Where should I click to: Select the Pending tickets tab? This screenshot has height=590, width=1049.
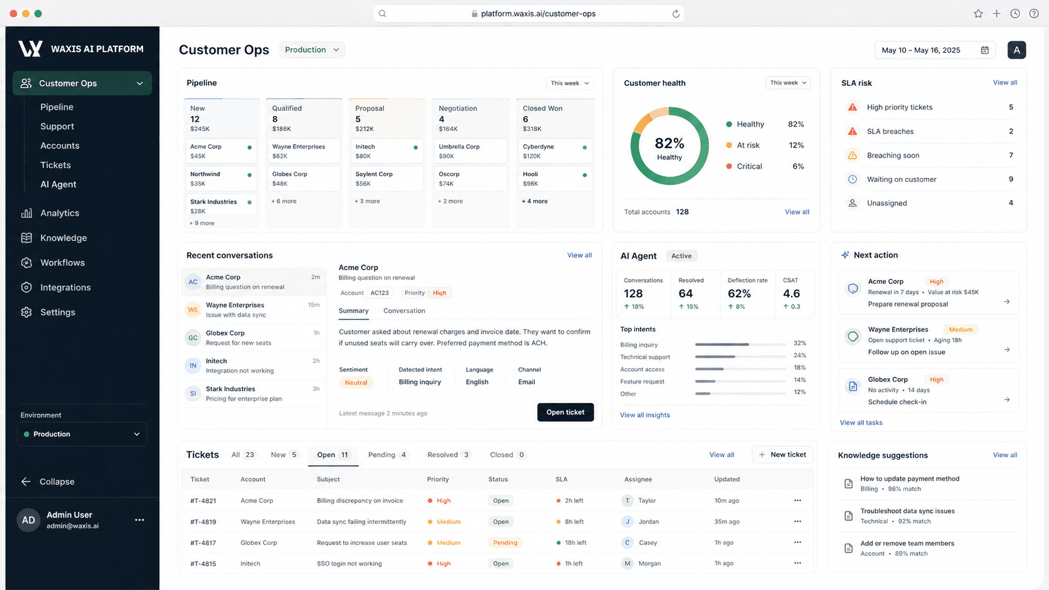pyautogui.click(x=388, y=455)
